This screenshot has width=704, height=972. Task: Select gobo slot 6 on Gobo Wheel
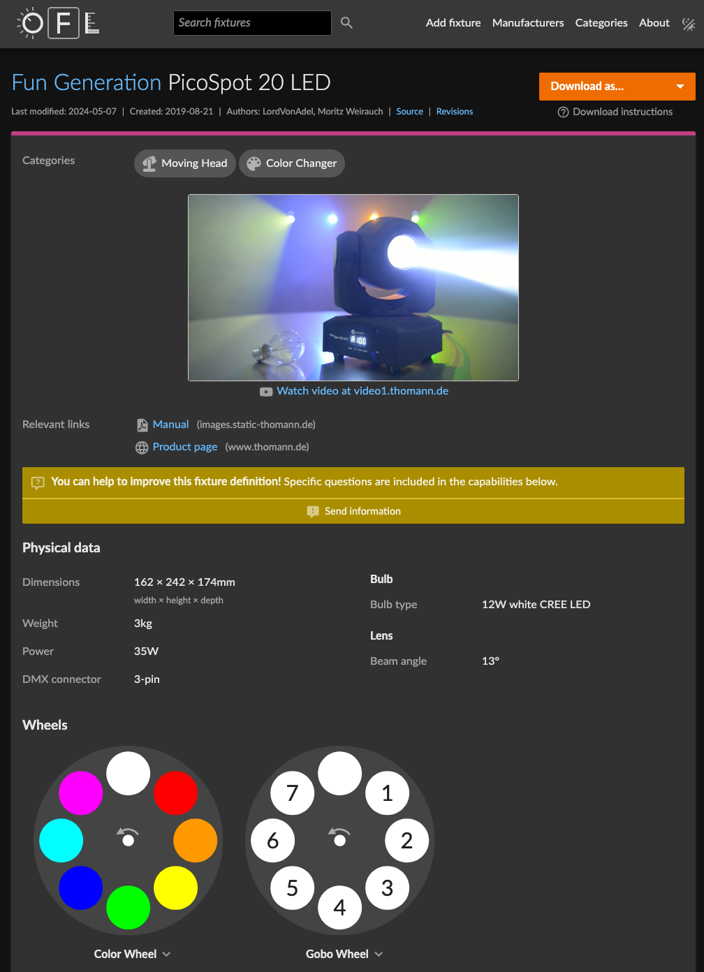[272, 841]
